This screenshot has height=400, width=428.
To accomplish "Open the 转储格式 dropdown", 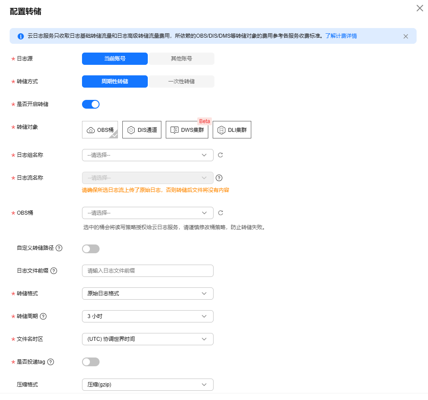I will (148, 294).
